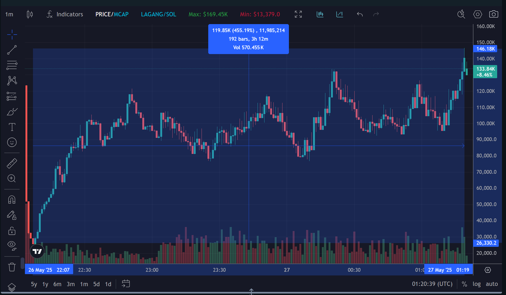This screenshot has width=506, height=295.
Task: Click the fullscreen expand icon
Action: pyautogui.click(x=298, y=14)
